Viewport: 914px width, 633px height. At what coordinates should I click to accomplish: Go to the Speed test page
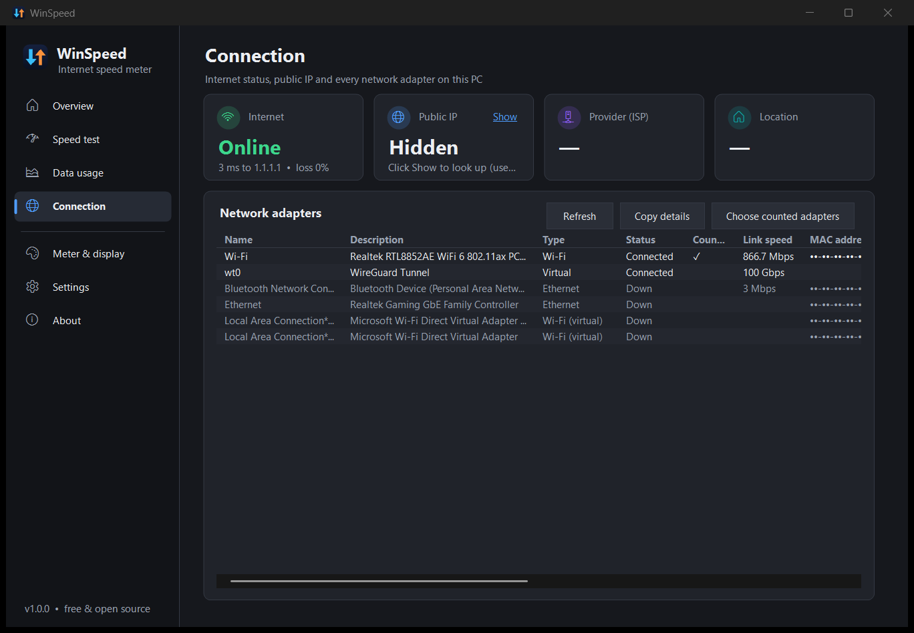[93, 139]
